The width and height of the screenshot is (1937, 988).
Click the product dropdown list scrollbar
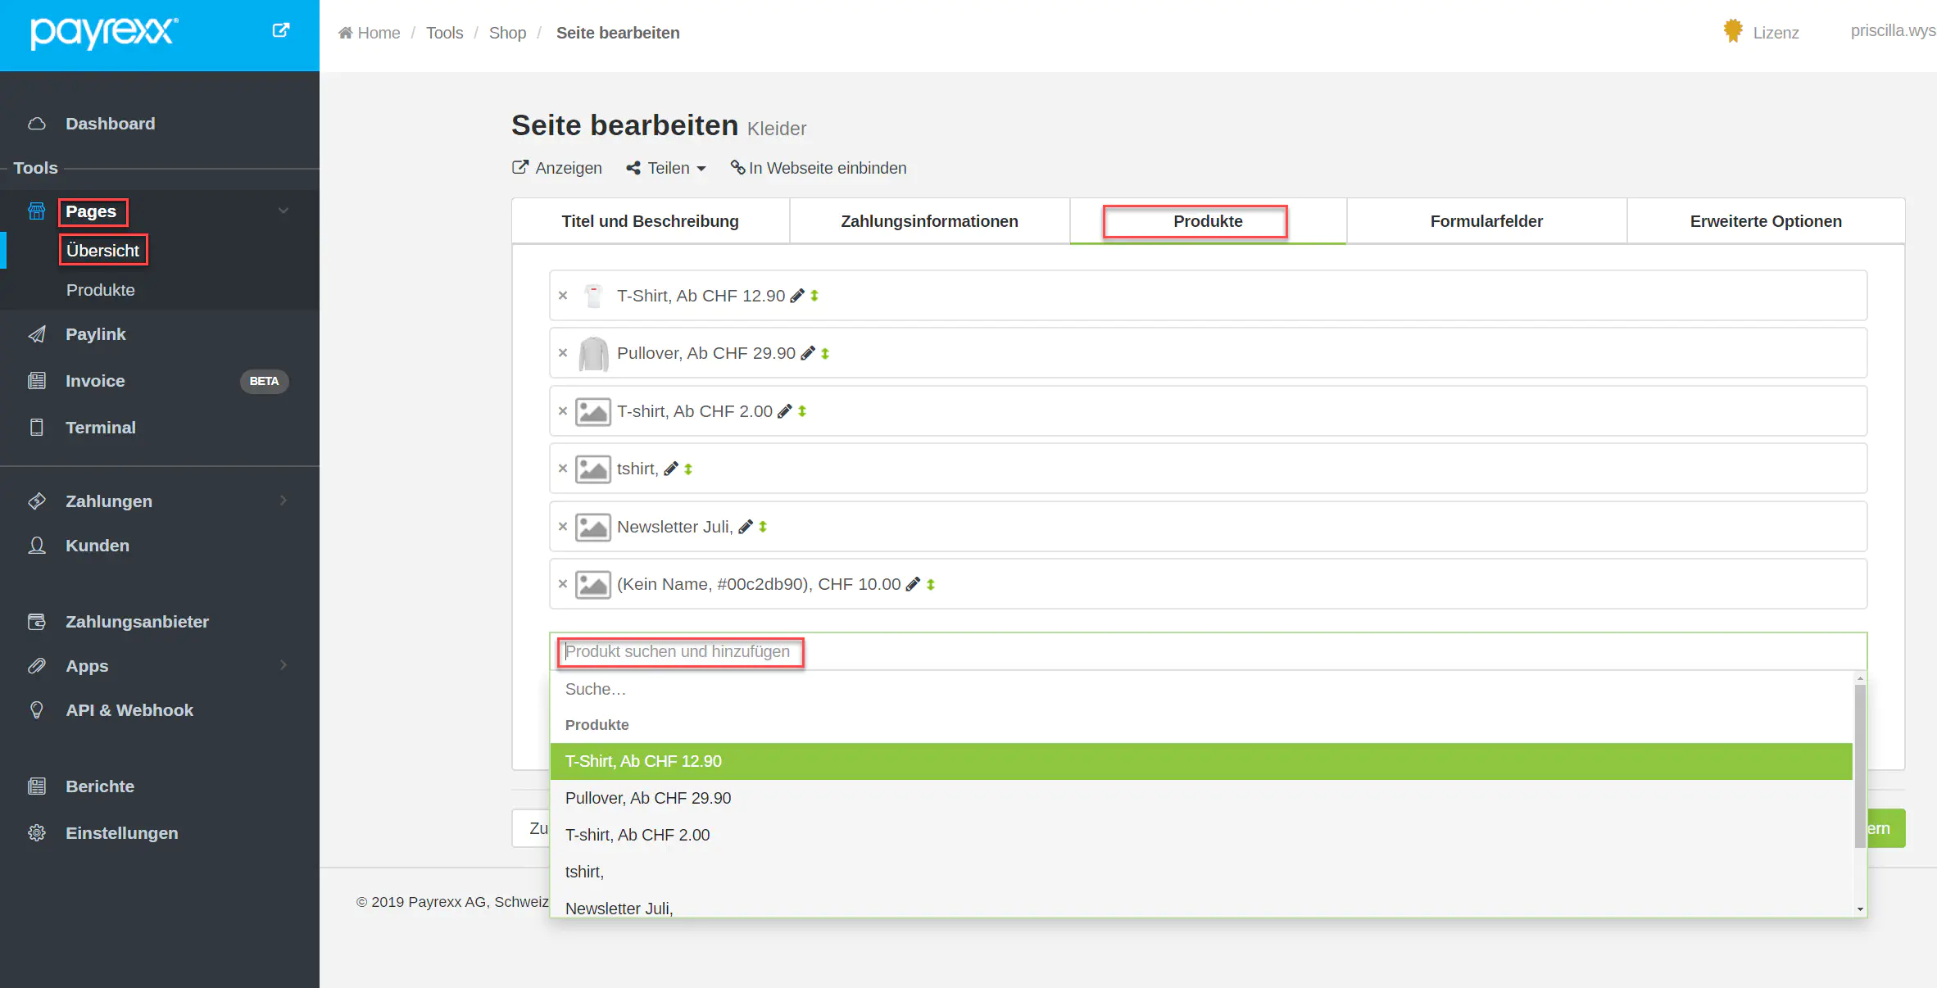point(1860,766)
